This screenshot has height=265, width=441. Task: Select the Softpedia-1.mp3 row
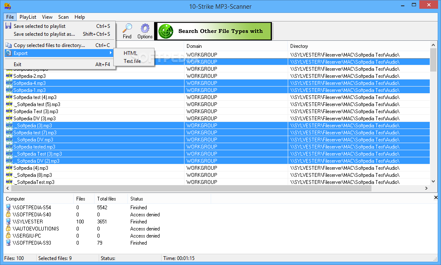[x=217, y=90]
